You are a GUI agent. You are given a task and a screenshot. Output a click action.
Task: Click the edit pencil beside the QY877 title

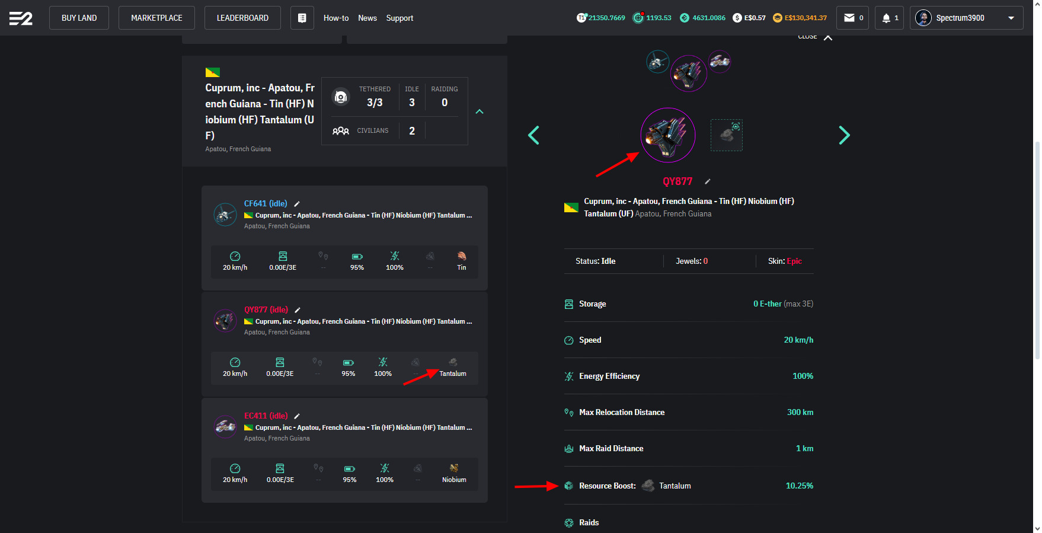pos(707,181)
